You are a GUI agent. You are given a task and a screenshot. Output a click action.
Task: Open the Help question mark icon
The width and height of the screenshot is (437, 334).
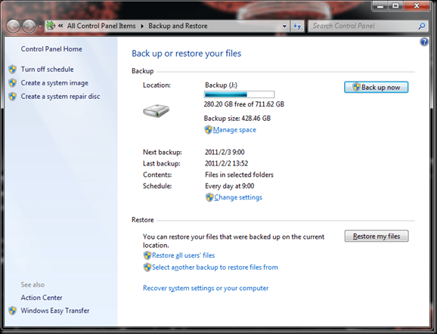[424, 42]
